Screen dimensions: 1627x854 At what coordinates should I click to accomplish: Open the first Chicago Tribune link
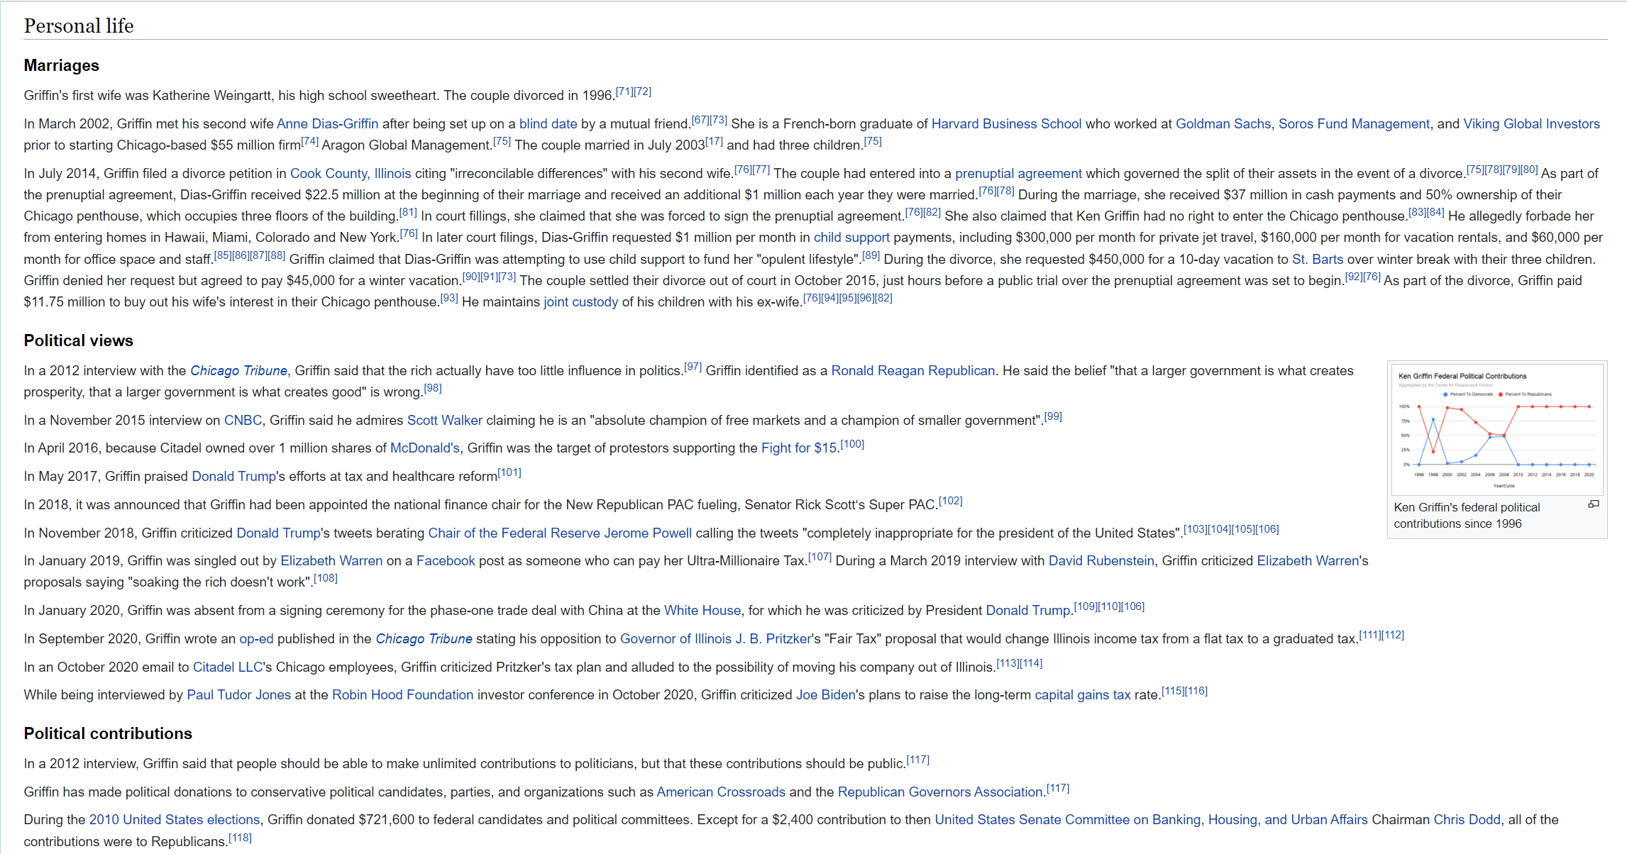[x=238, y=370]
